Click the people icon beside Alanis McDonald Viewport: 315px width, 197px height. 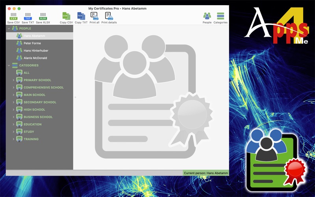(19, 58)
